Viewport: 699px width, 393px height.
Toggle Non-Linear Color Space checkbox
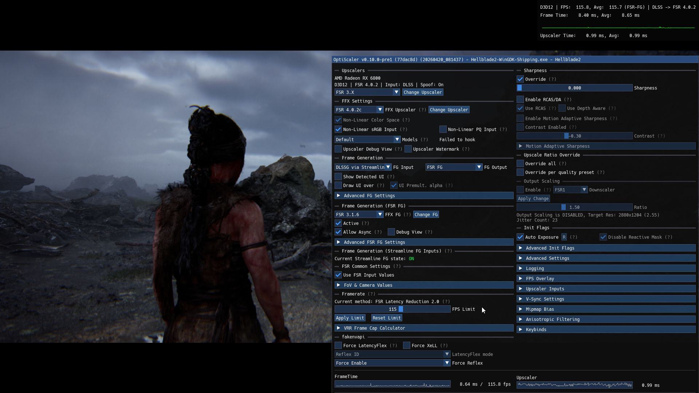coord(338,120)
